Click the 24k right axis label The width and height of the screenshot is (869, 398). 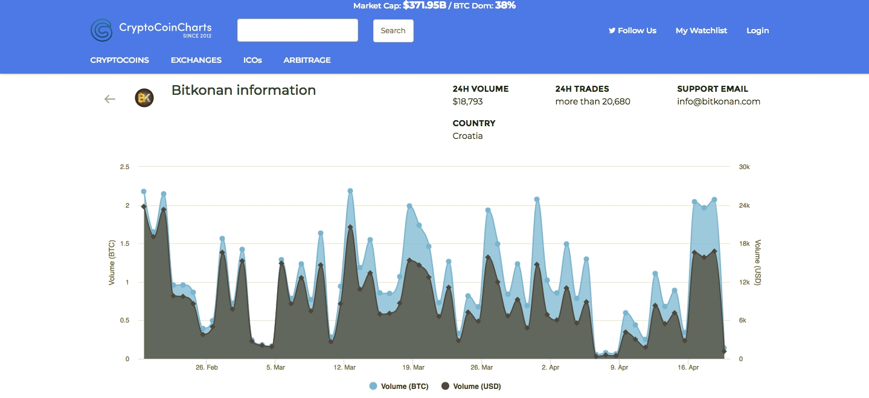click(744, 205)
